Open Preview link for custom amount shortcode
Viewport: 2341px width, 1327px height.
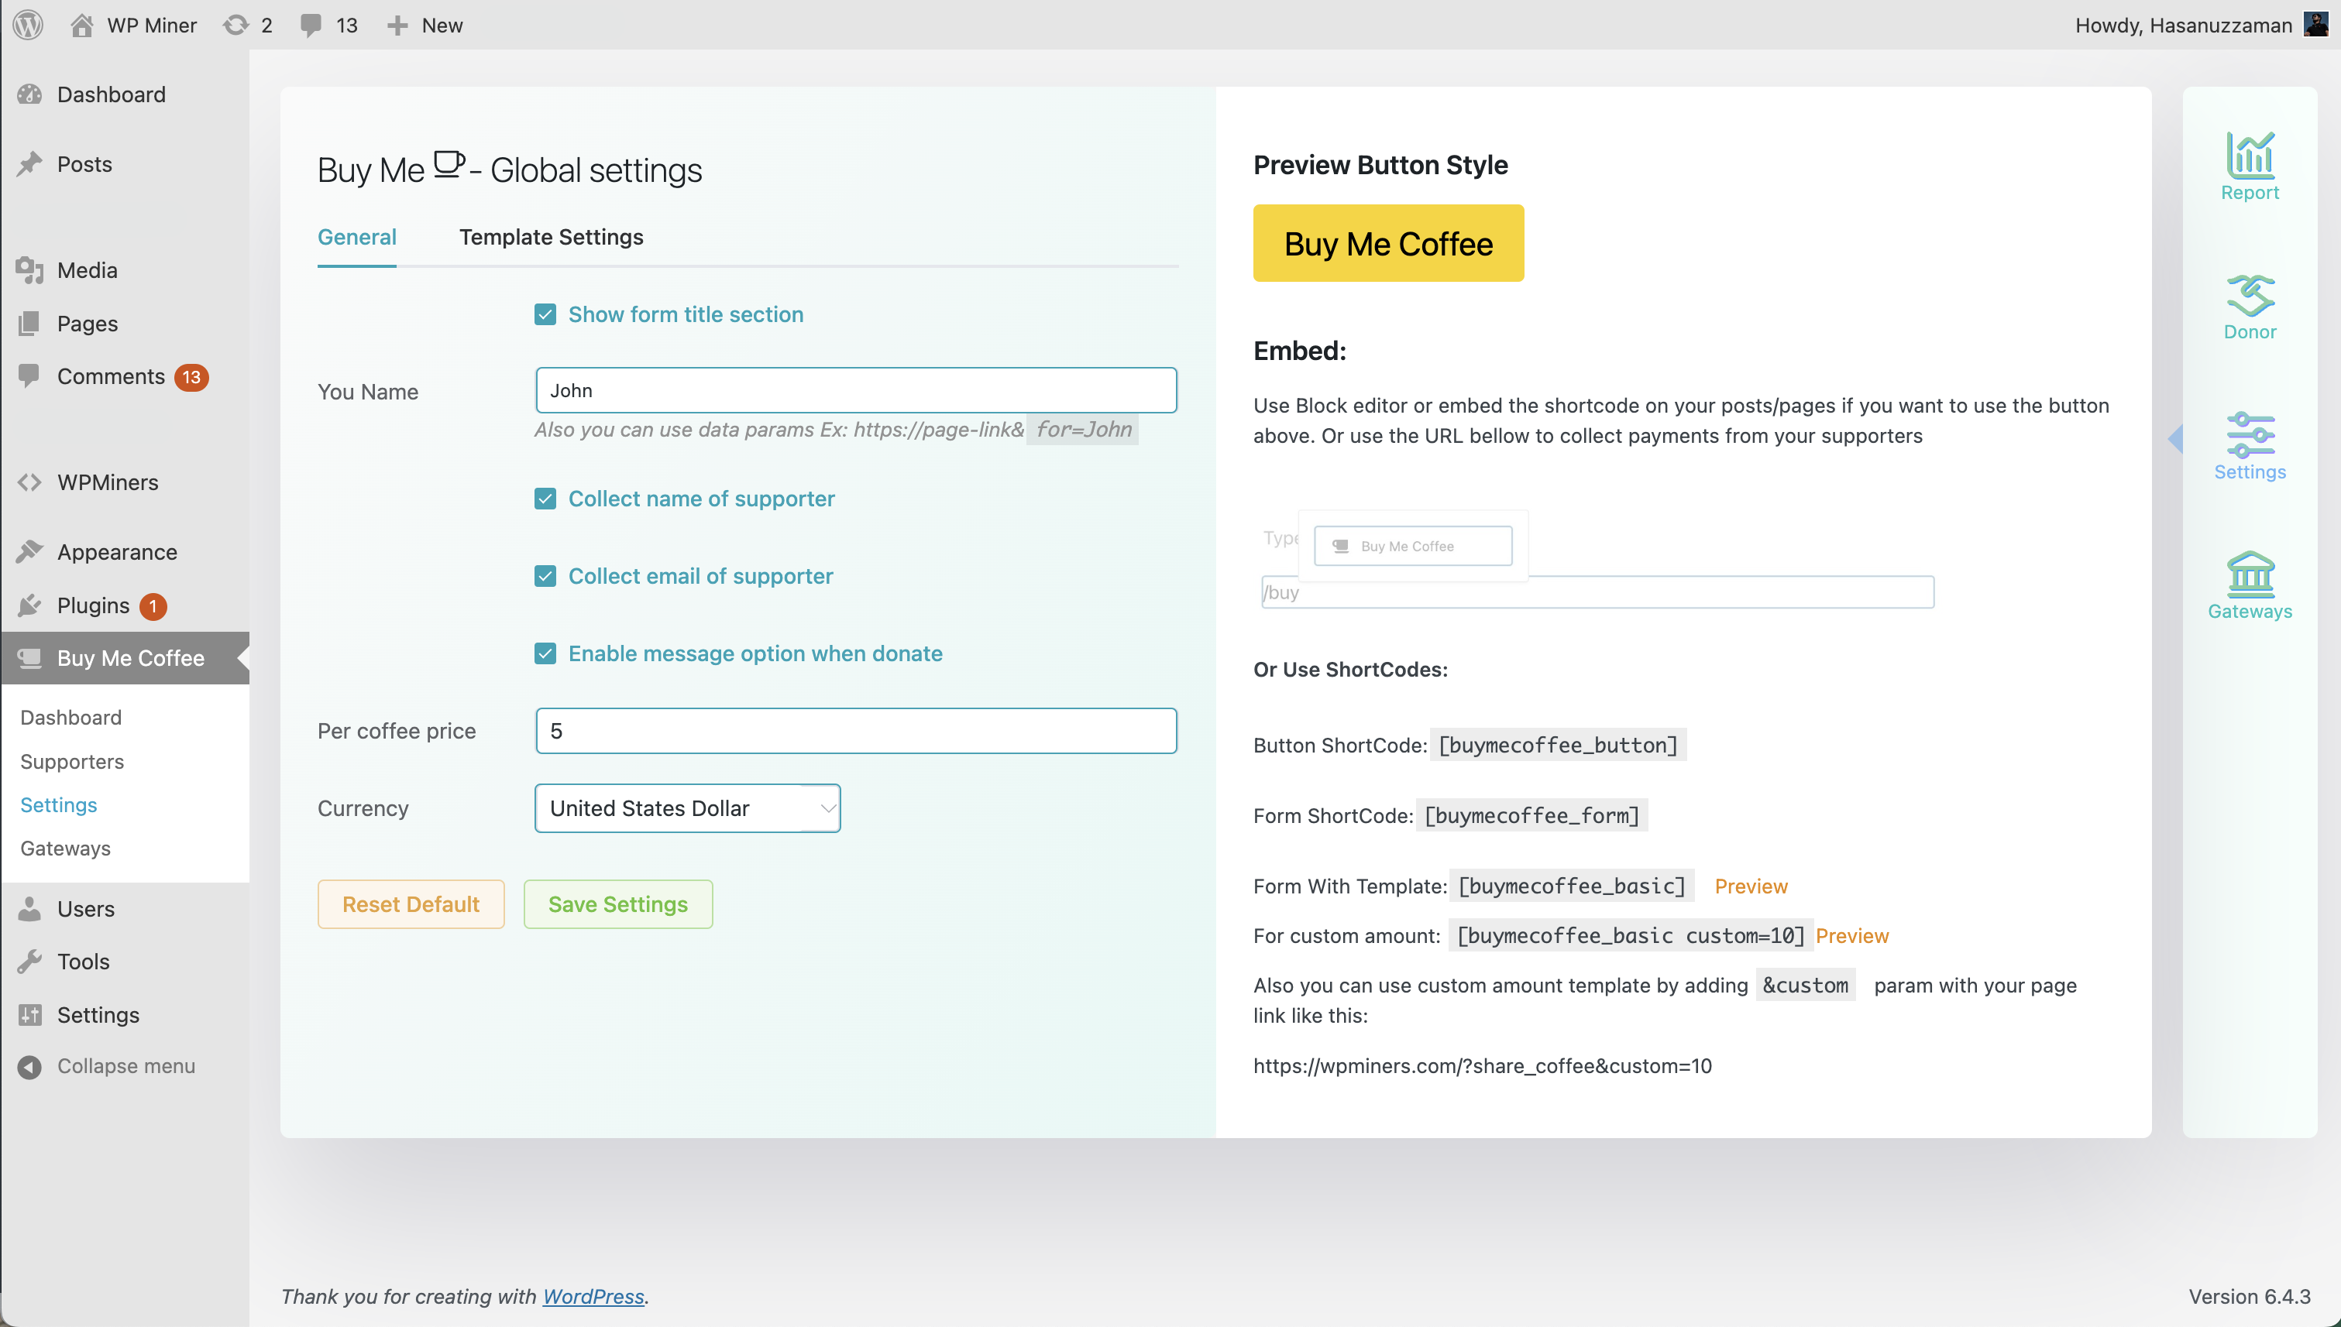coord(1852,935)
